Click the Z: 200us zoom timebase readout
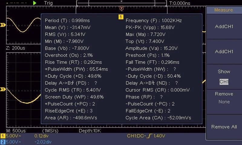242x145 pixels. tap(15, 48)
